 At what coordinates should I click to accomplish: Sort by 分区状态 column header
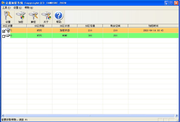pyautogui.click(x=65, y=26)
